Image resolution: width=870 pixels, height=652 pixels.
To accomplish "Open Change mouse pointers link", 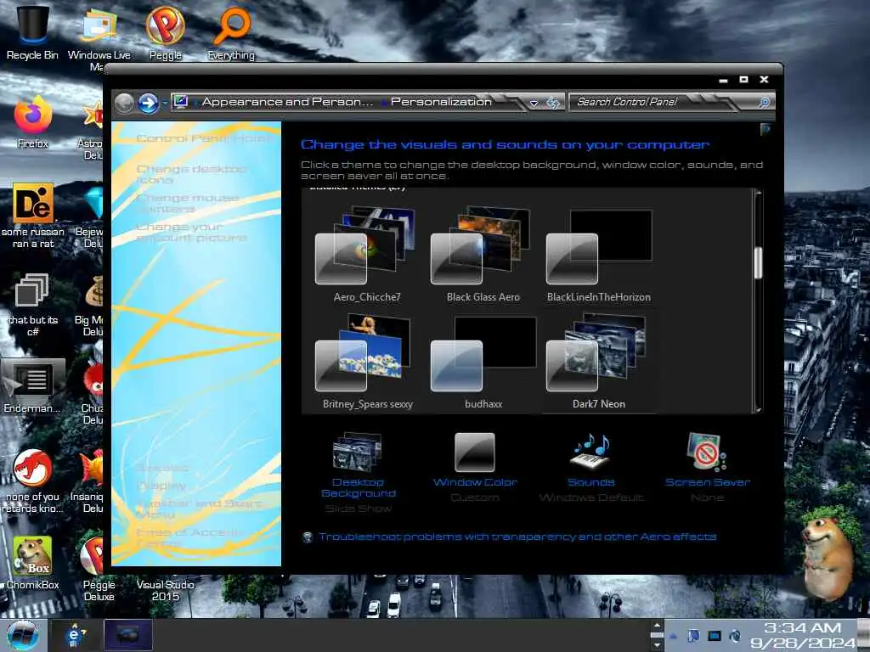I will (188, 204).
